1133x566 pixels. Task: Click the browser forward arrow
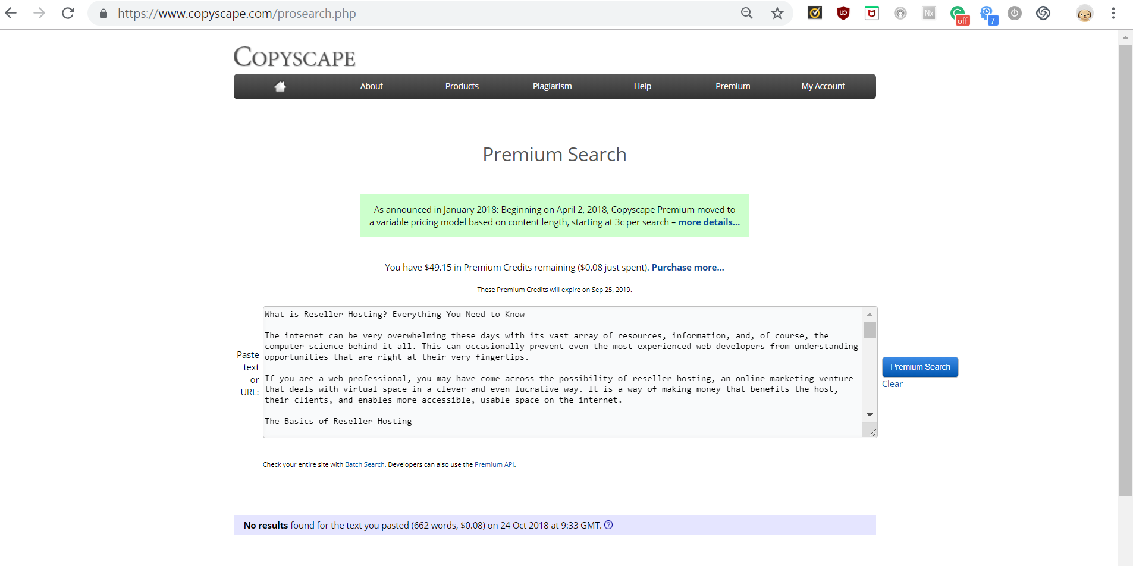(x=39, y=13)
